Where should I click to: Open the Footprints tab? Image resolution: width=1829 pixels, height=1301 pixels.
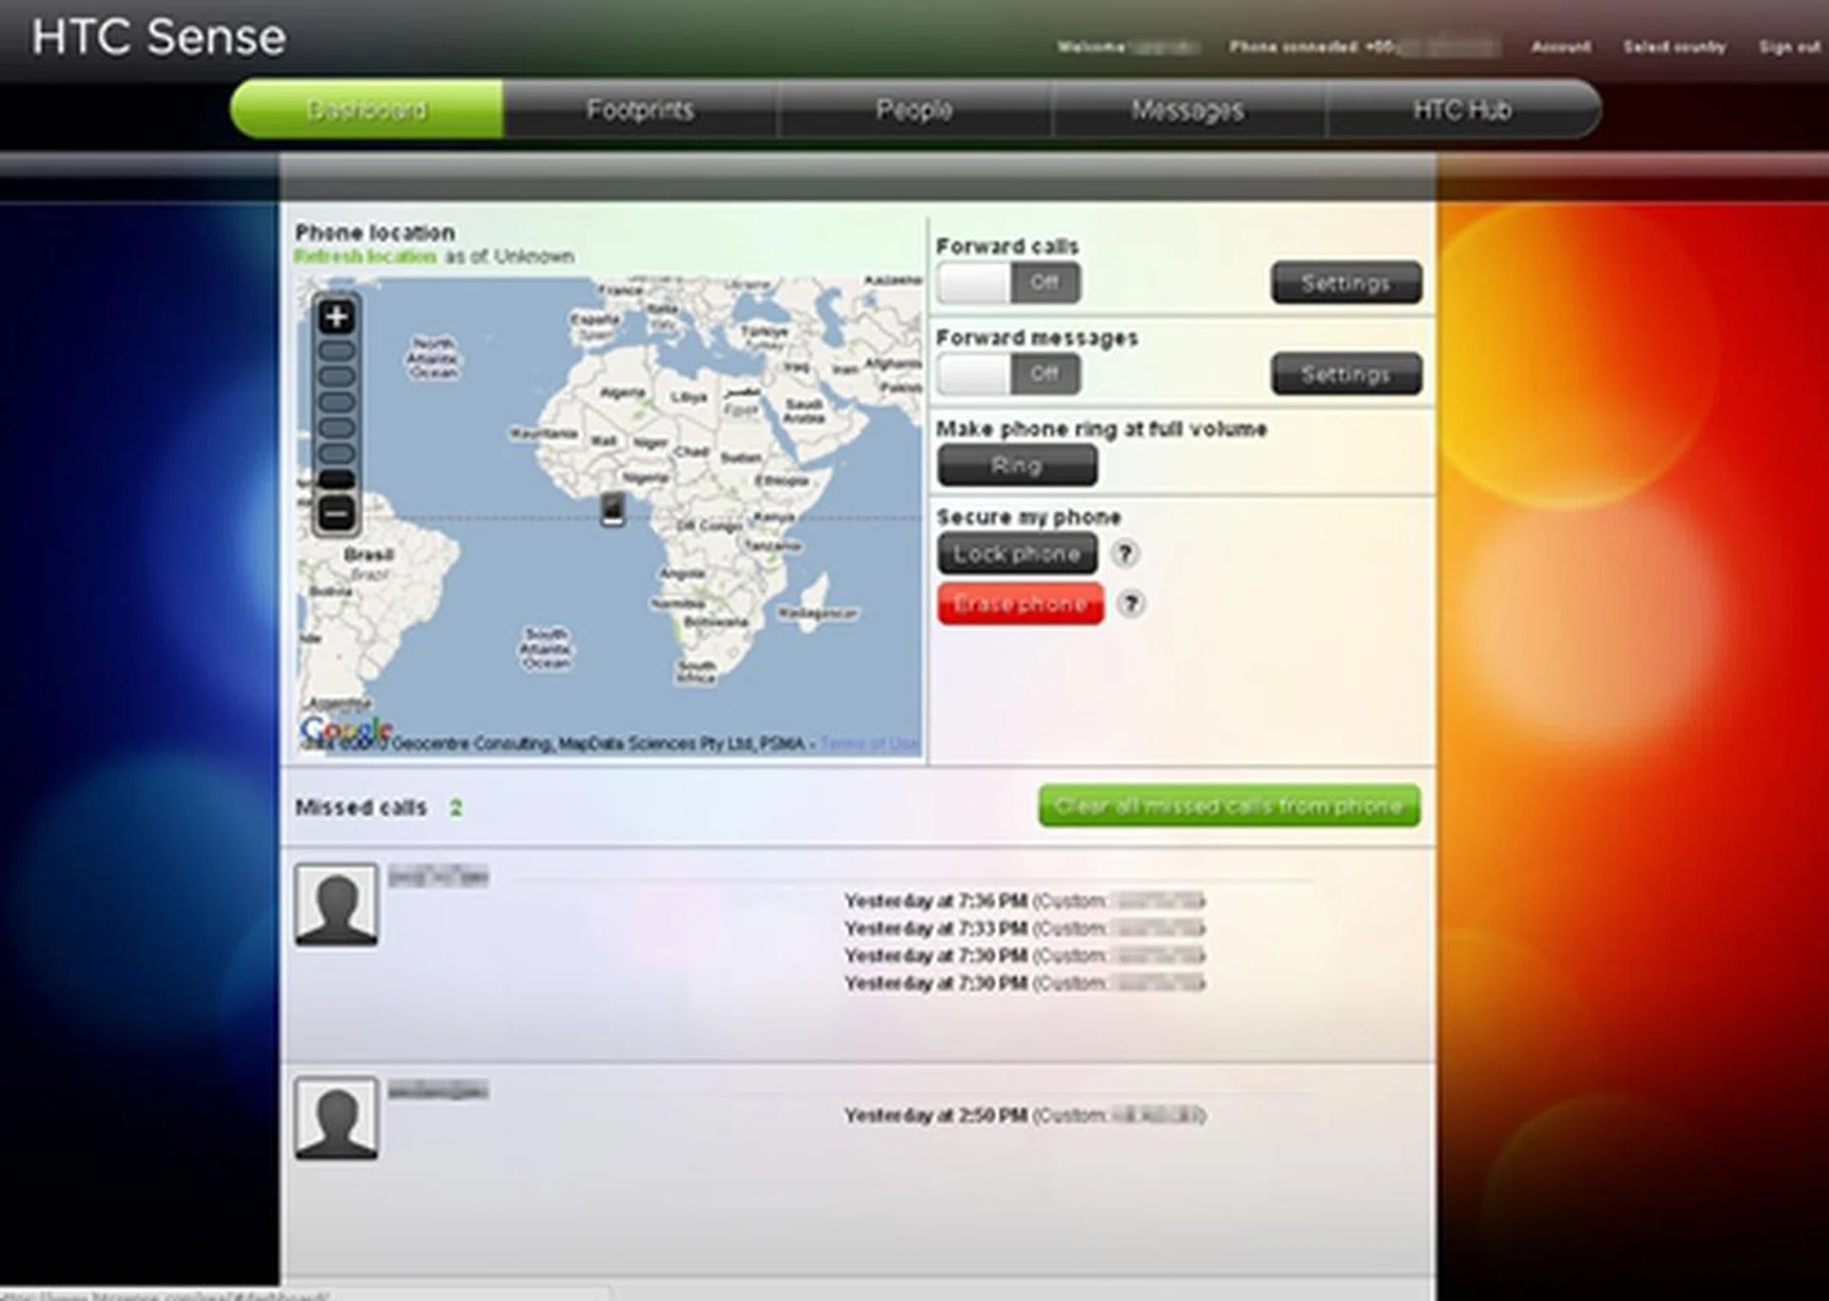[640, 110]
